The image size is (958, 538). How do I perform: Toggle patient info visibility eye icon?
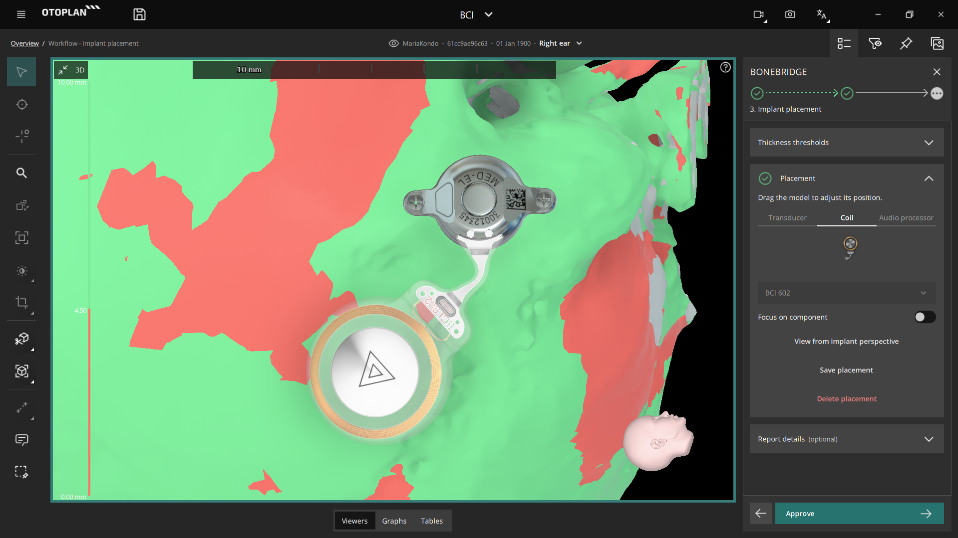(x=393, y=43)
